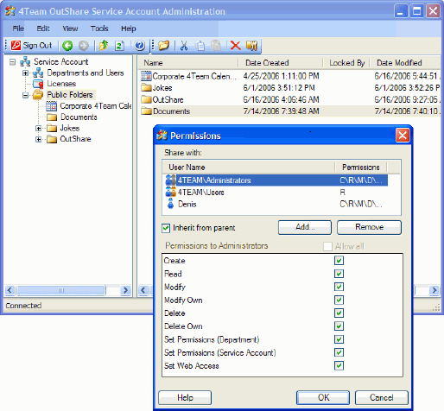
Task: Click the Remove button
Action: point(369,227)
